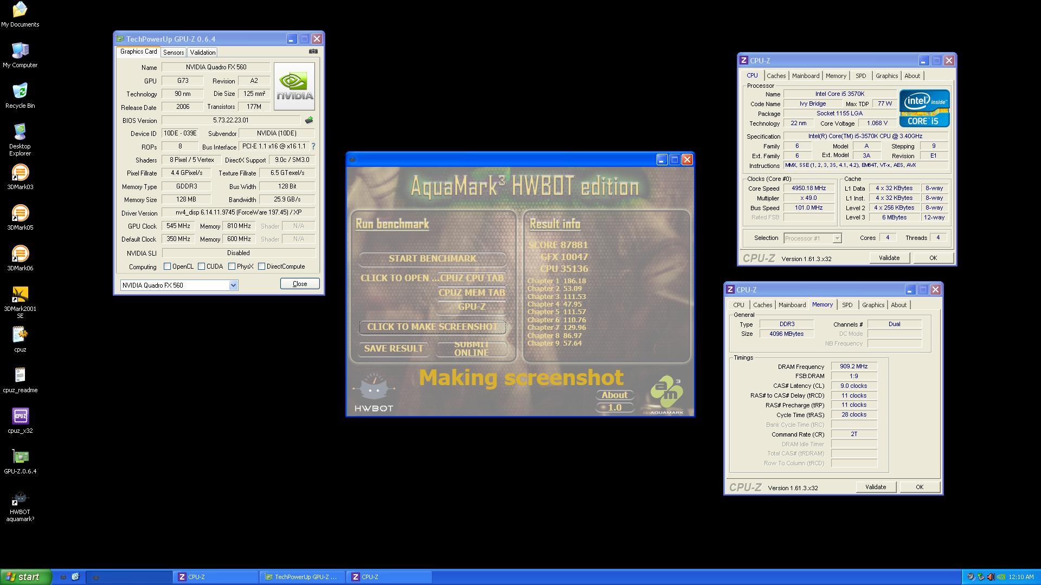Viewport: 1041px width, 585px height.
Task: Click SUBMIT ONLINE button
Action: coord(471,348)
